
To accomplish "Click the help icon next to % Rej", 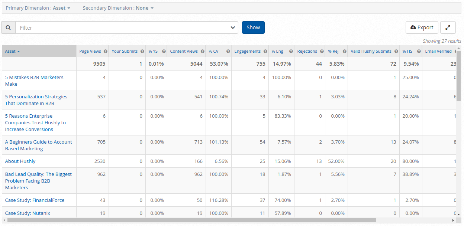I will pyautogui.click(x=344, y=52).
